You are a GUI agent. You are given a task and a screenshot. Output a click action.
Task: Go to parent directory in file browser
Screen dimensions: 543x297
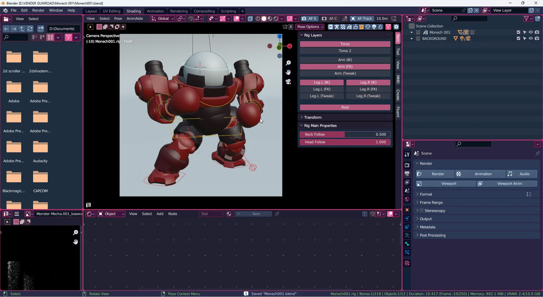point(22,29)
